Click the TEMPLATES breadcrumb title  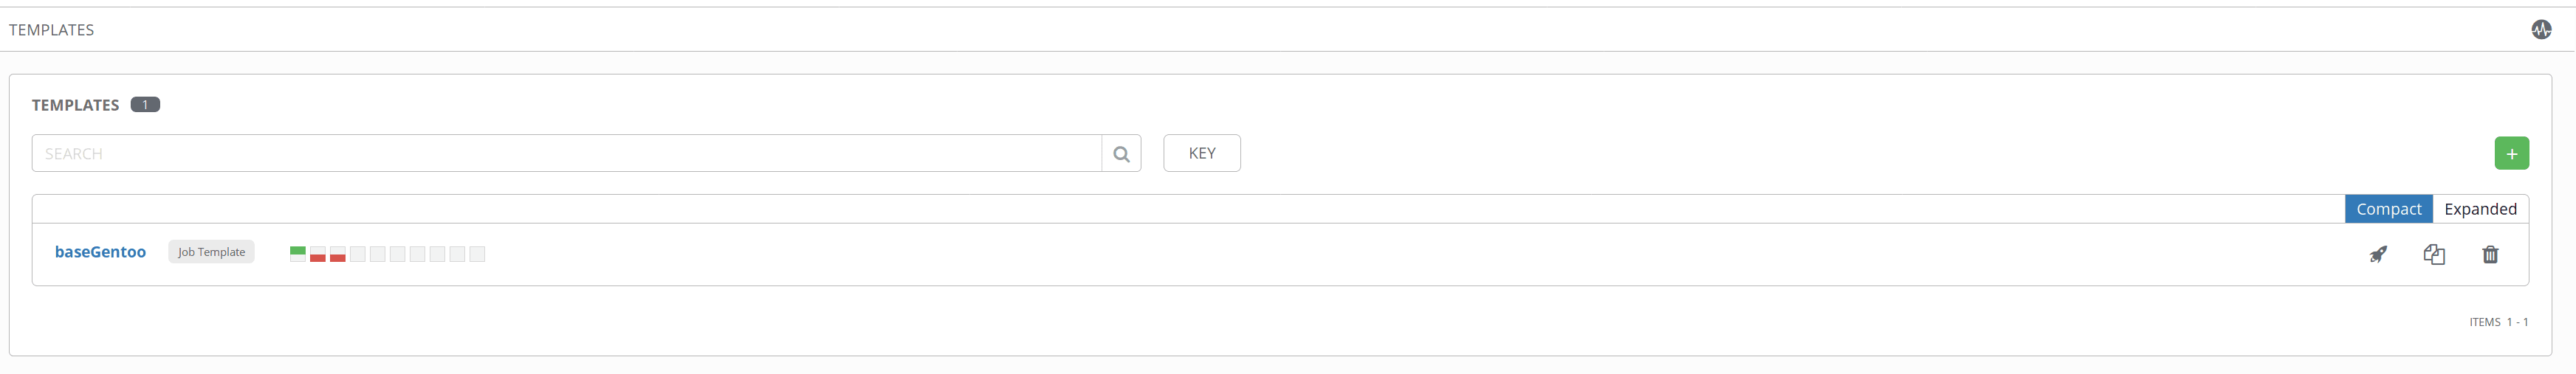pyautogui.click(x=52, y=30)
